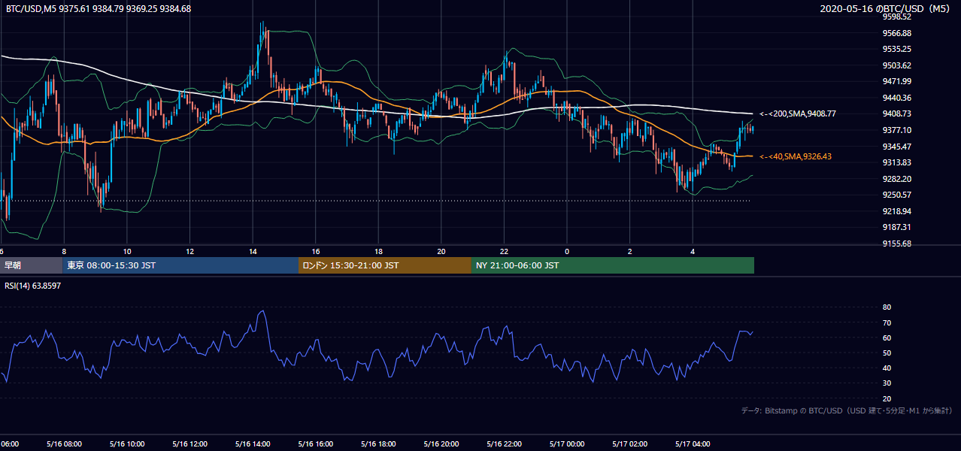Click the 5/16 10:00 time label
The image size is (961, 451).
click(x=126, y=444)
